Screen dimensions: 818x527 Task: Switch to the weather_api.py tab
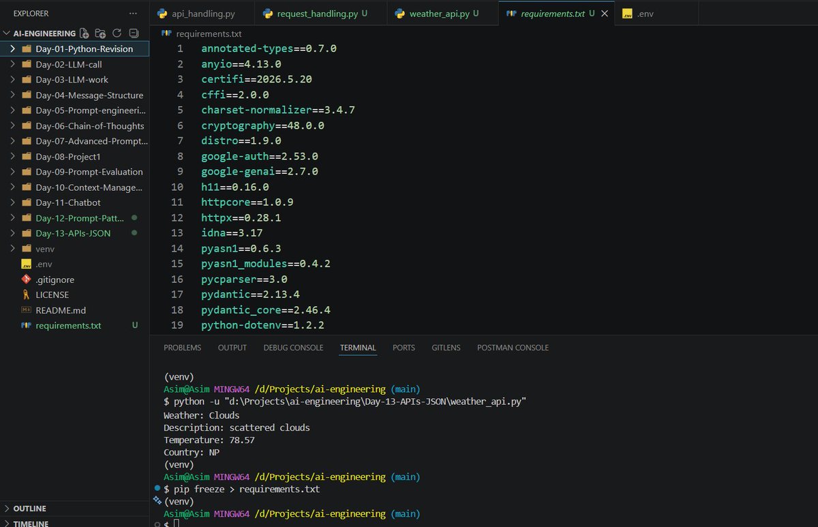click(442, 14)
